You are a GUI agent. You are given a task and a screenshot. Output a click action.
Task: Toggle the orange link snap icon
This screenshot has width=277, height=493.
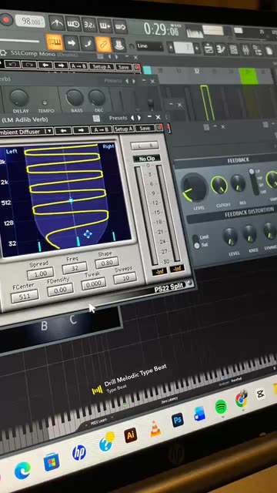pos(103,44)
